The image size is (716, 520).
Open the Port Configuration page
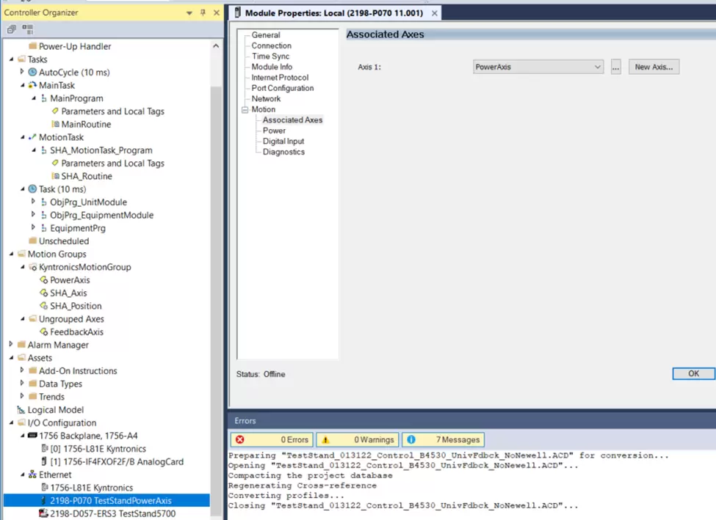point(283,88)
